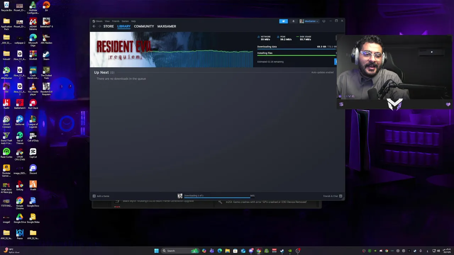The image size is (454, 255).
Task: Open FiveM desktop shortcut
Action: pyautogui.click(x=33, y=186)
